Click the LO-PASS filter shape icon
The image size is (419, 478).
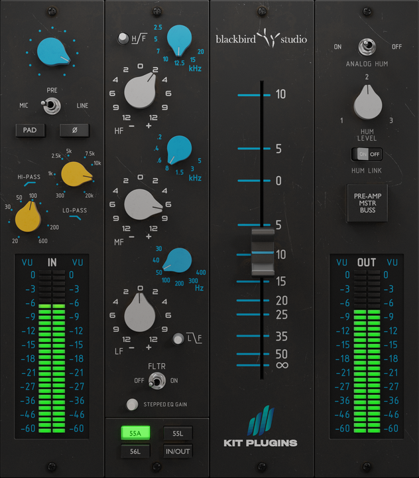[75, 217]
